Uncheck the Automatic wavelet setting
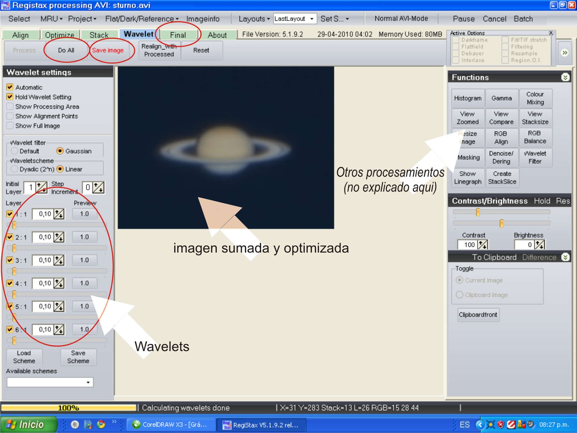The height and width of the screenshot is (433, 577). click(x=10, y=87)
